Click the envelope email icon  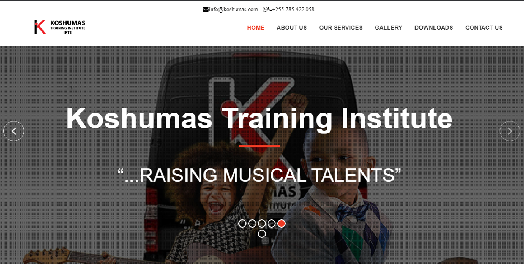click(206, 10)
